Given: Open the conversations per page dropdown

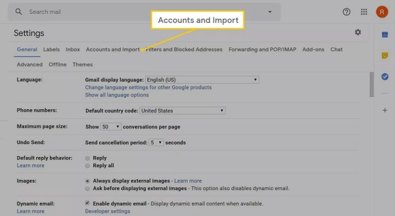Looking at the screenshot, I should (111, 127).
